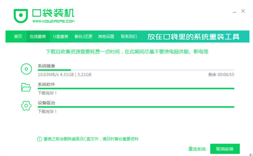Open the 其他设置 tab
The width and height of the screenshot is (253, 156).
pyautogui.click(x=106, y=36)
